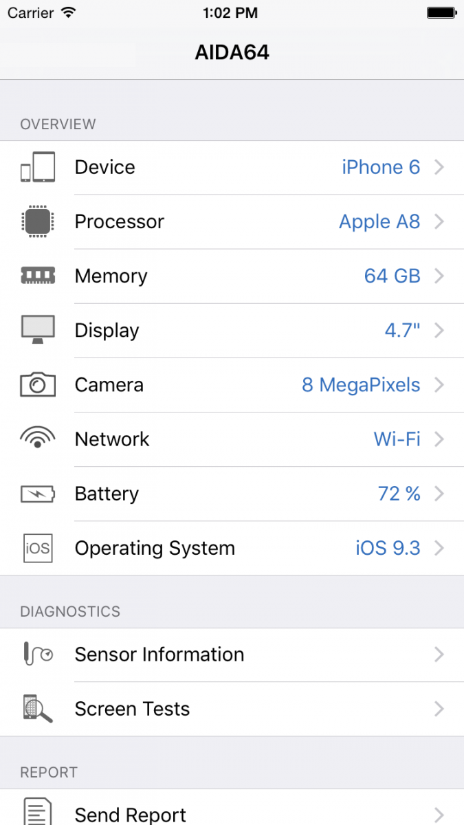Tap the Send Report document icon
The width and height of the screenshot is (464, 825).
click(x=37, y=812)
